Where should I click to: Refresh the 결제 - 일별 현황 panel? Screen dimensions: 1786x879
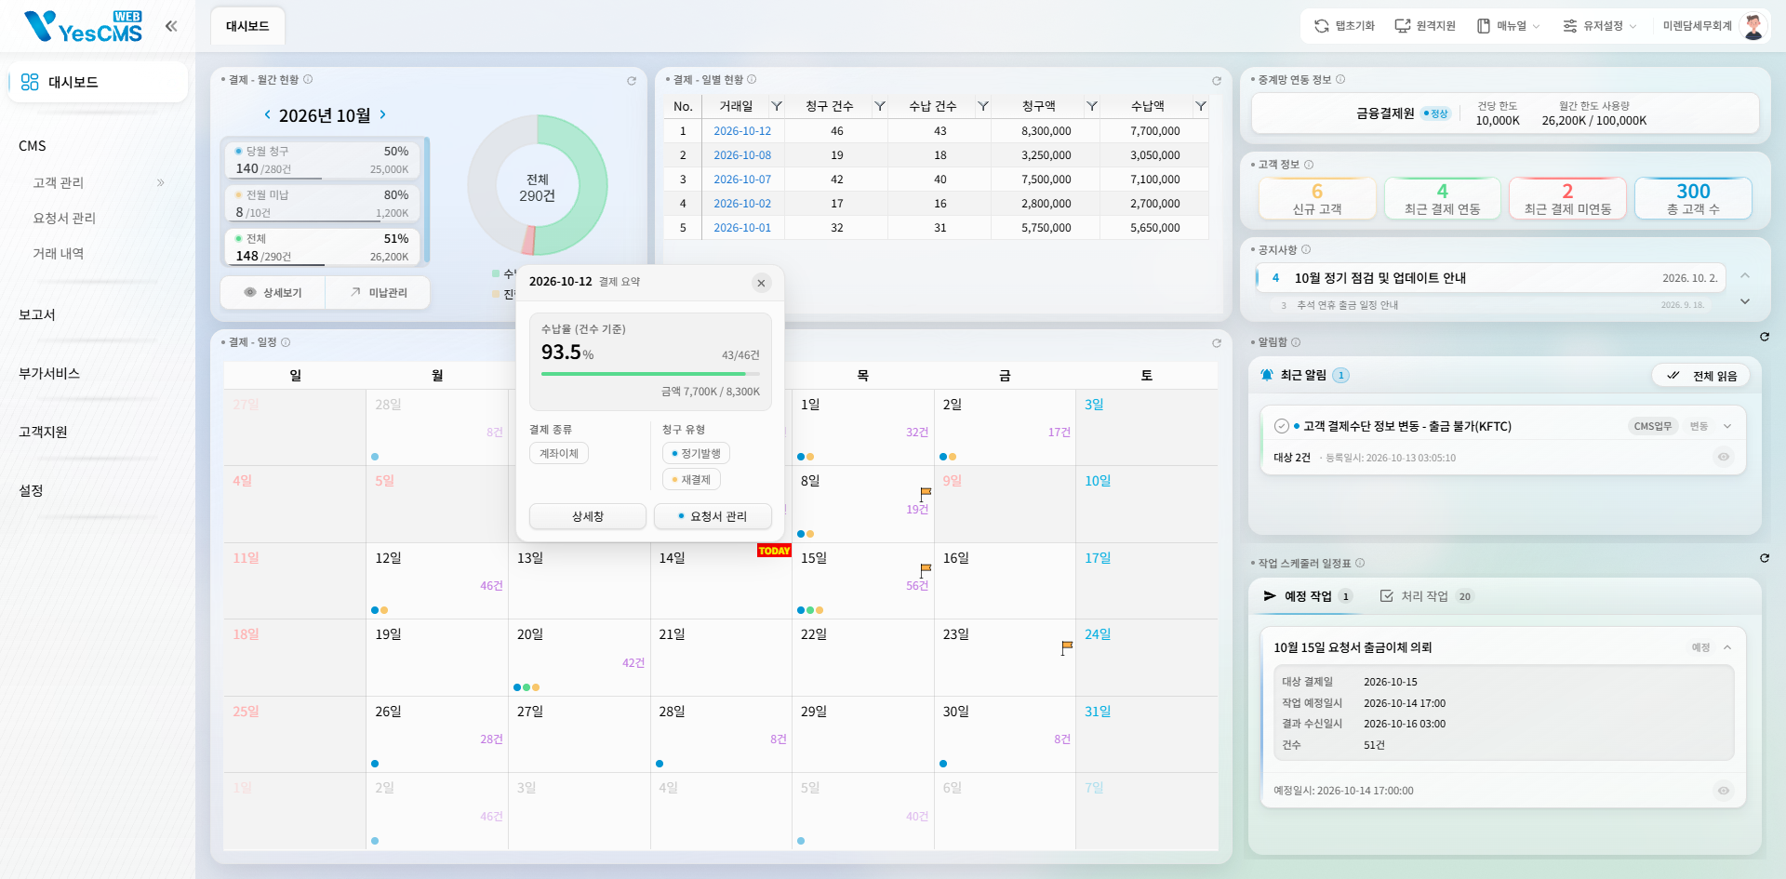[x=1216, y=81]
